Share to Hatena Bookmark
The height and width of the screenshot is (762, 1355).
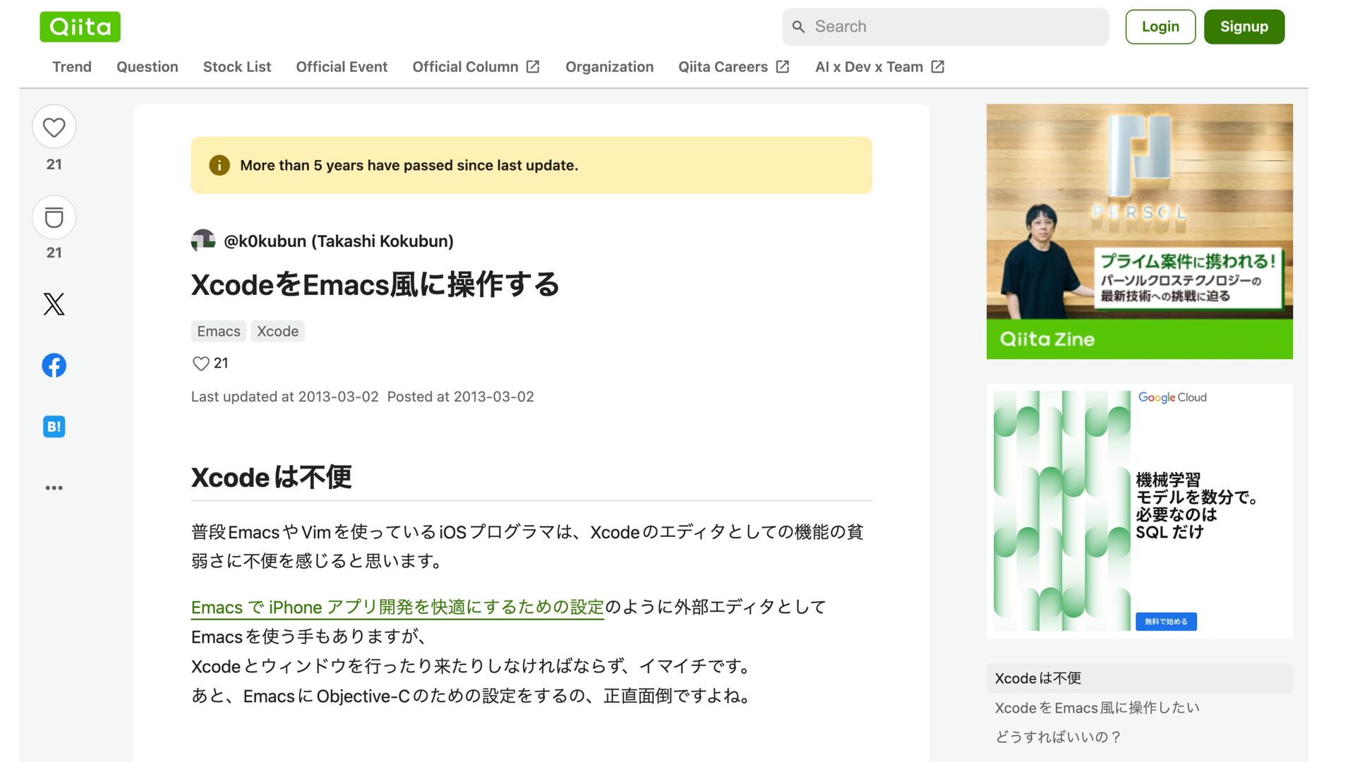click(x=54, y=426)
